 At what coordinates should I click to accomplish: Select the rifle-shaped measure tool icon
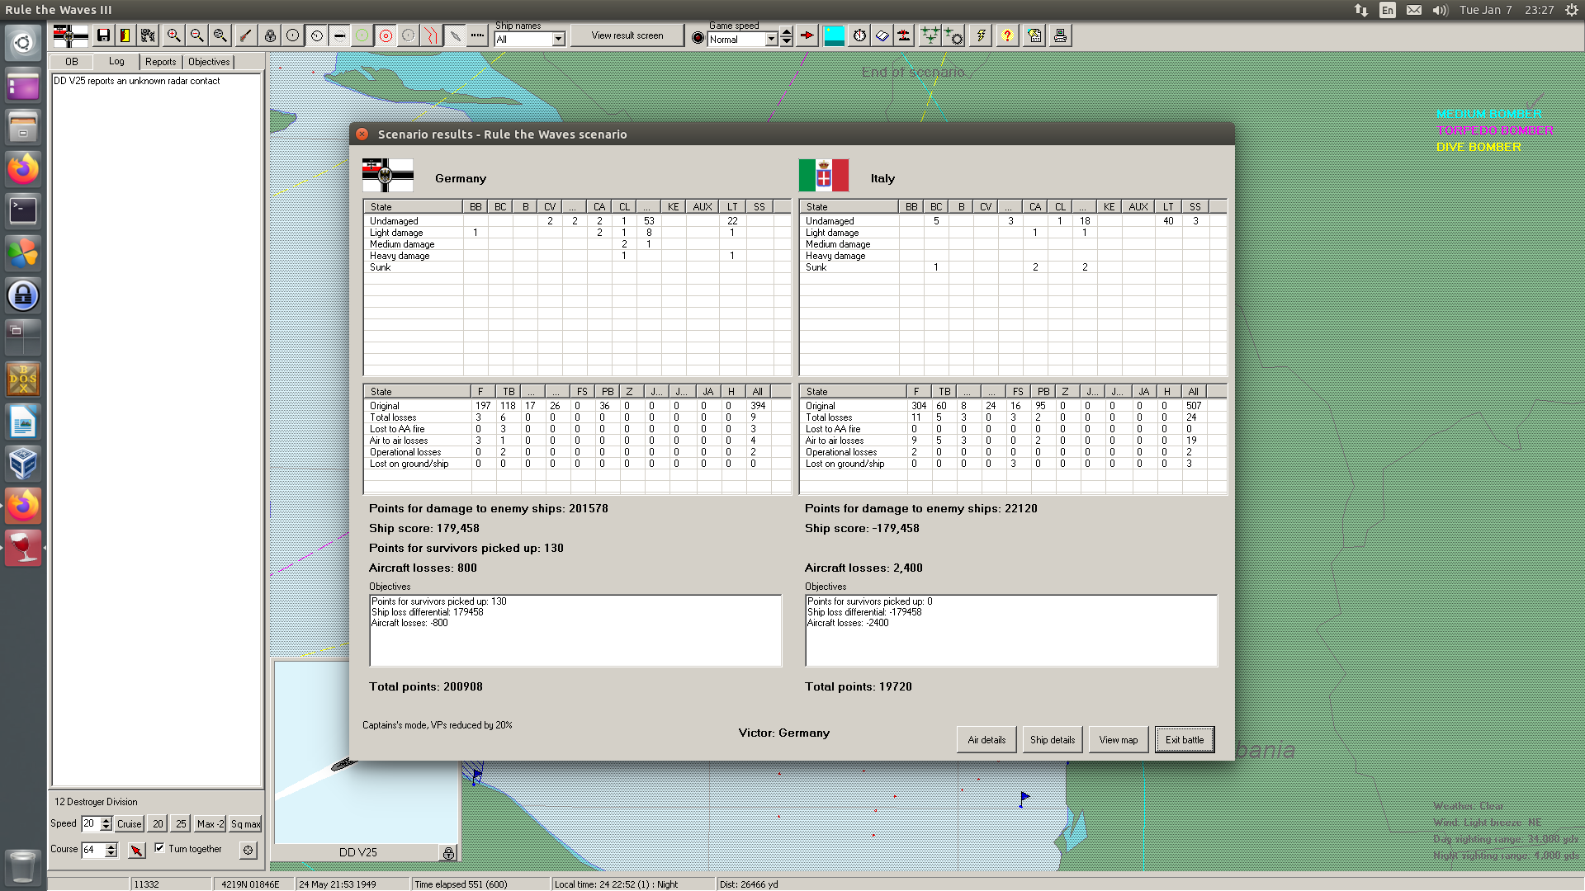[246, 35]
